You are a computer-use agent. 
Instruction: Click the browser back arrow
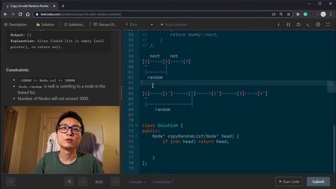[6, 14]
